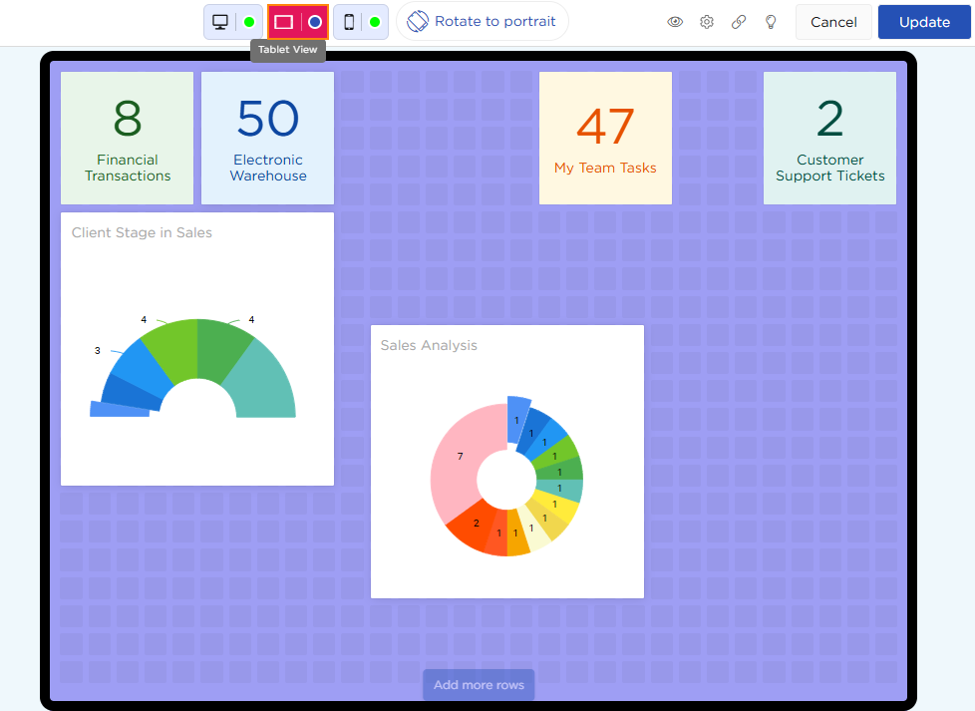Toggle the eye preview icon
Image resolution: width=975 pixels, height=711 pixels.
point(675,22)
